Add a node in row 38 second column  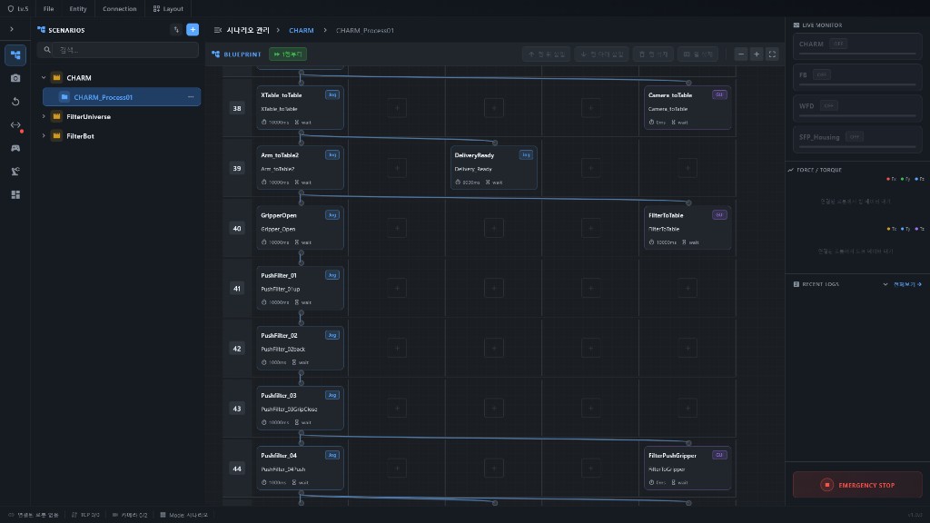tap(397, 108)
